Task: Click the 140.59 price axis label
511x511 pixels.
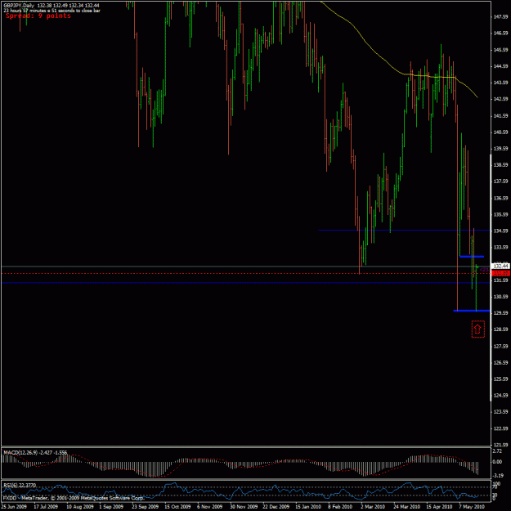Action: pyautogui.click(x=501, y=132)
